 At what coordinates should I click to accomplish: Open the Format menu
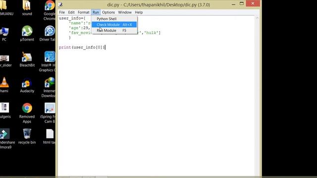tap(84, 12)
